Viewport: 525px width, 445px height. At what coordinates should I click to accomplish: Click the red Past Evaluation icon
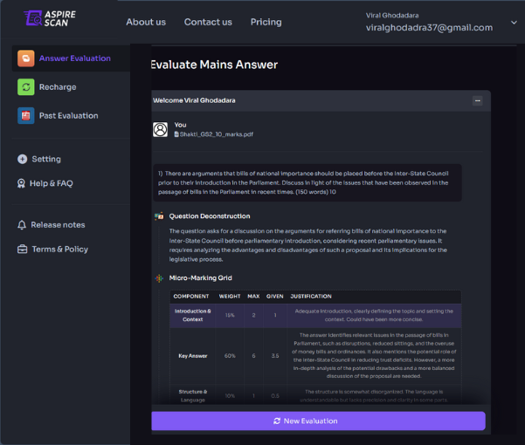tap(25, 116)
